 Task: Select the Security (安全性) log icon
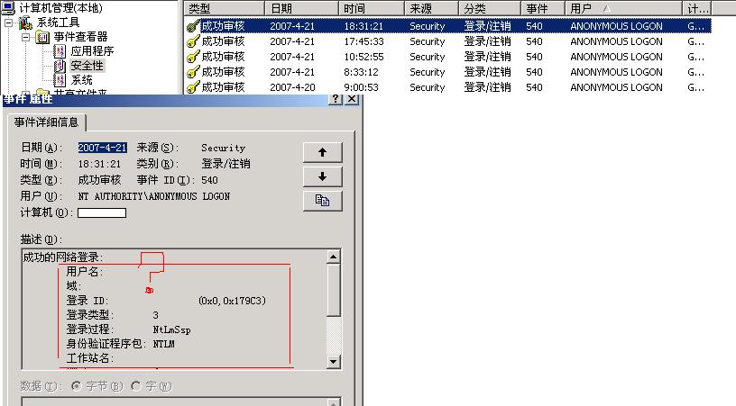(60, 66)
